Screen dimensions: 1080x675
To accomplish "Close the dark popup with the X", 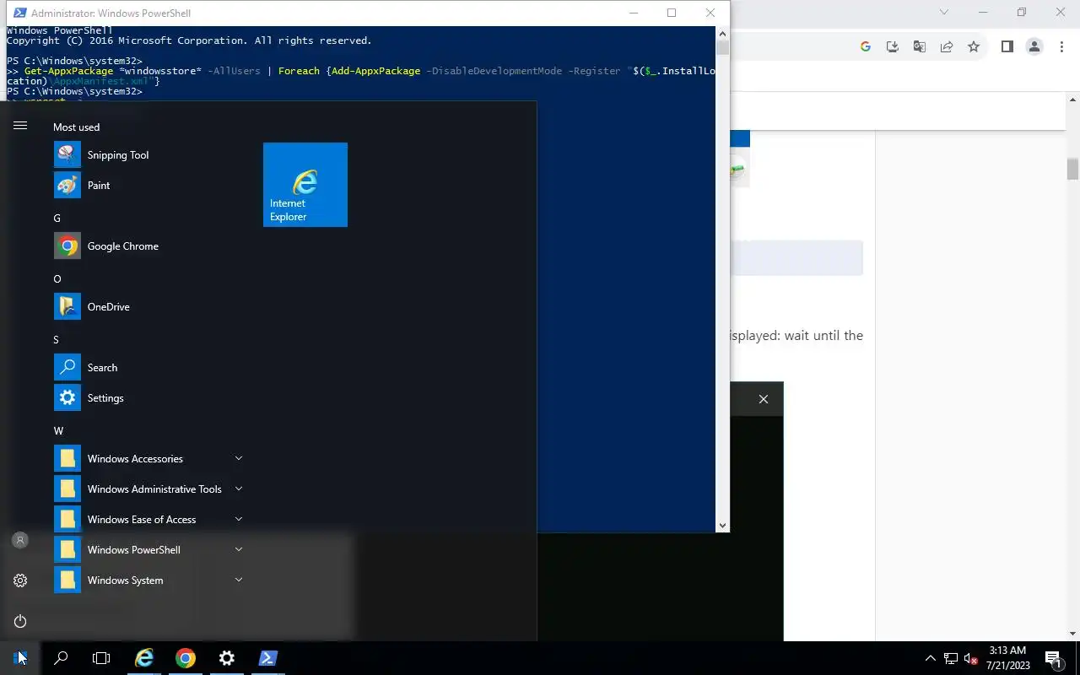I will (764, 399).
